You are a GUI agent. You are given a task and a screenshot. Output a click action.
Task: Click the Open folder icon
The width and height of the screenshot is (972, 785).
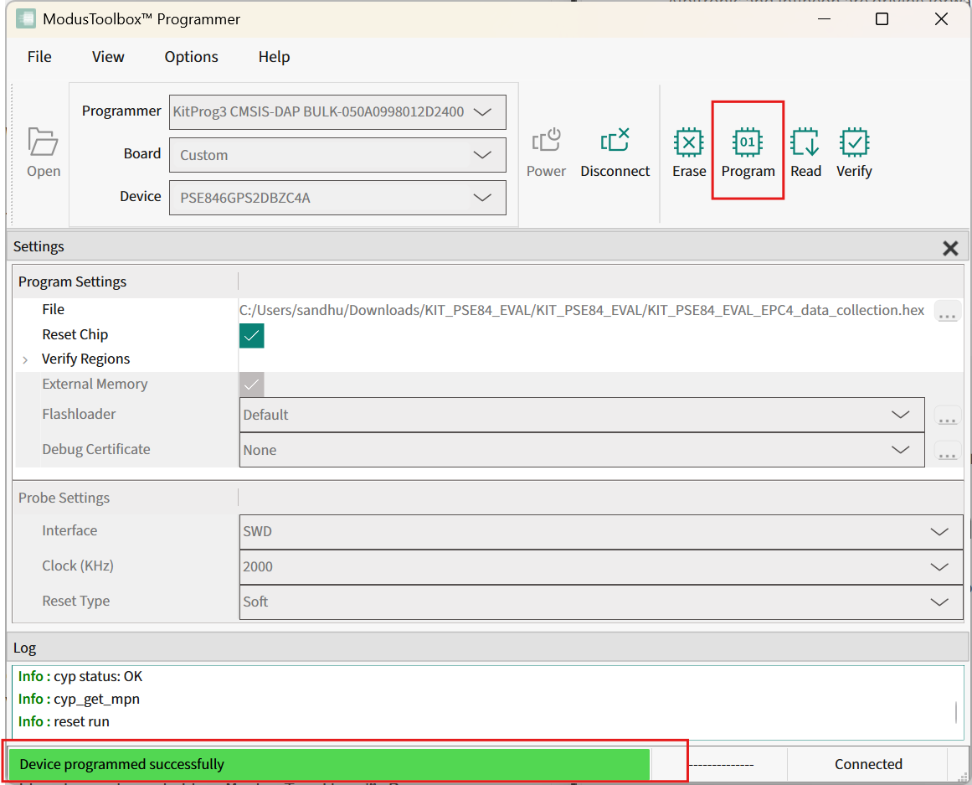point(43,142)
